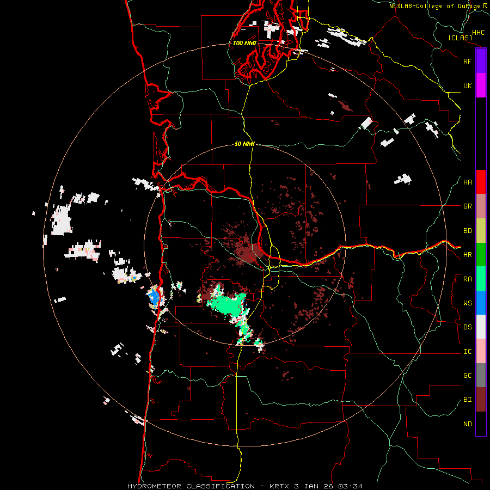
Task: Click the RA legend label
Action: (x=467, y=279)
